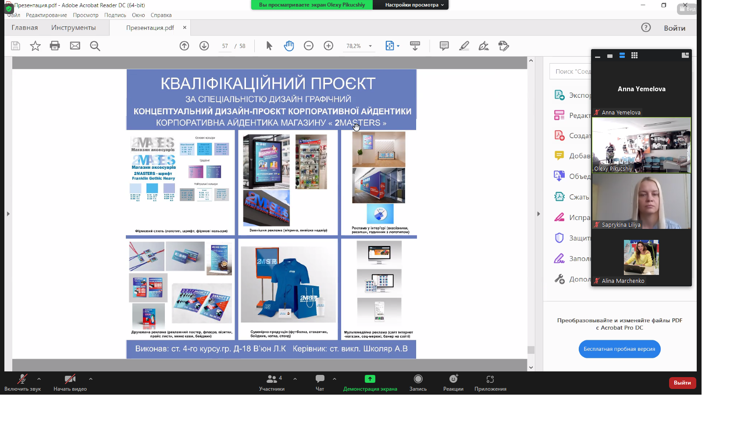Screen dimensions: 741x442
Task: Open the Окно menu
Action: click(x=138, y=15)
